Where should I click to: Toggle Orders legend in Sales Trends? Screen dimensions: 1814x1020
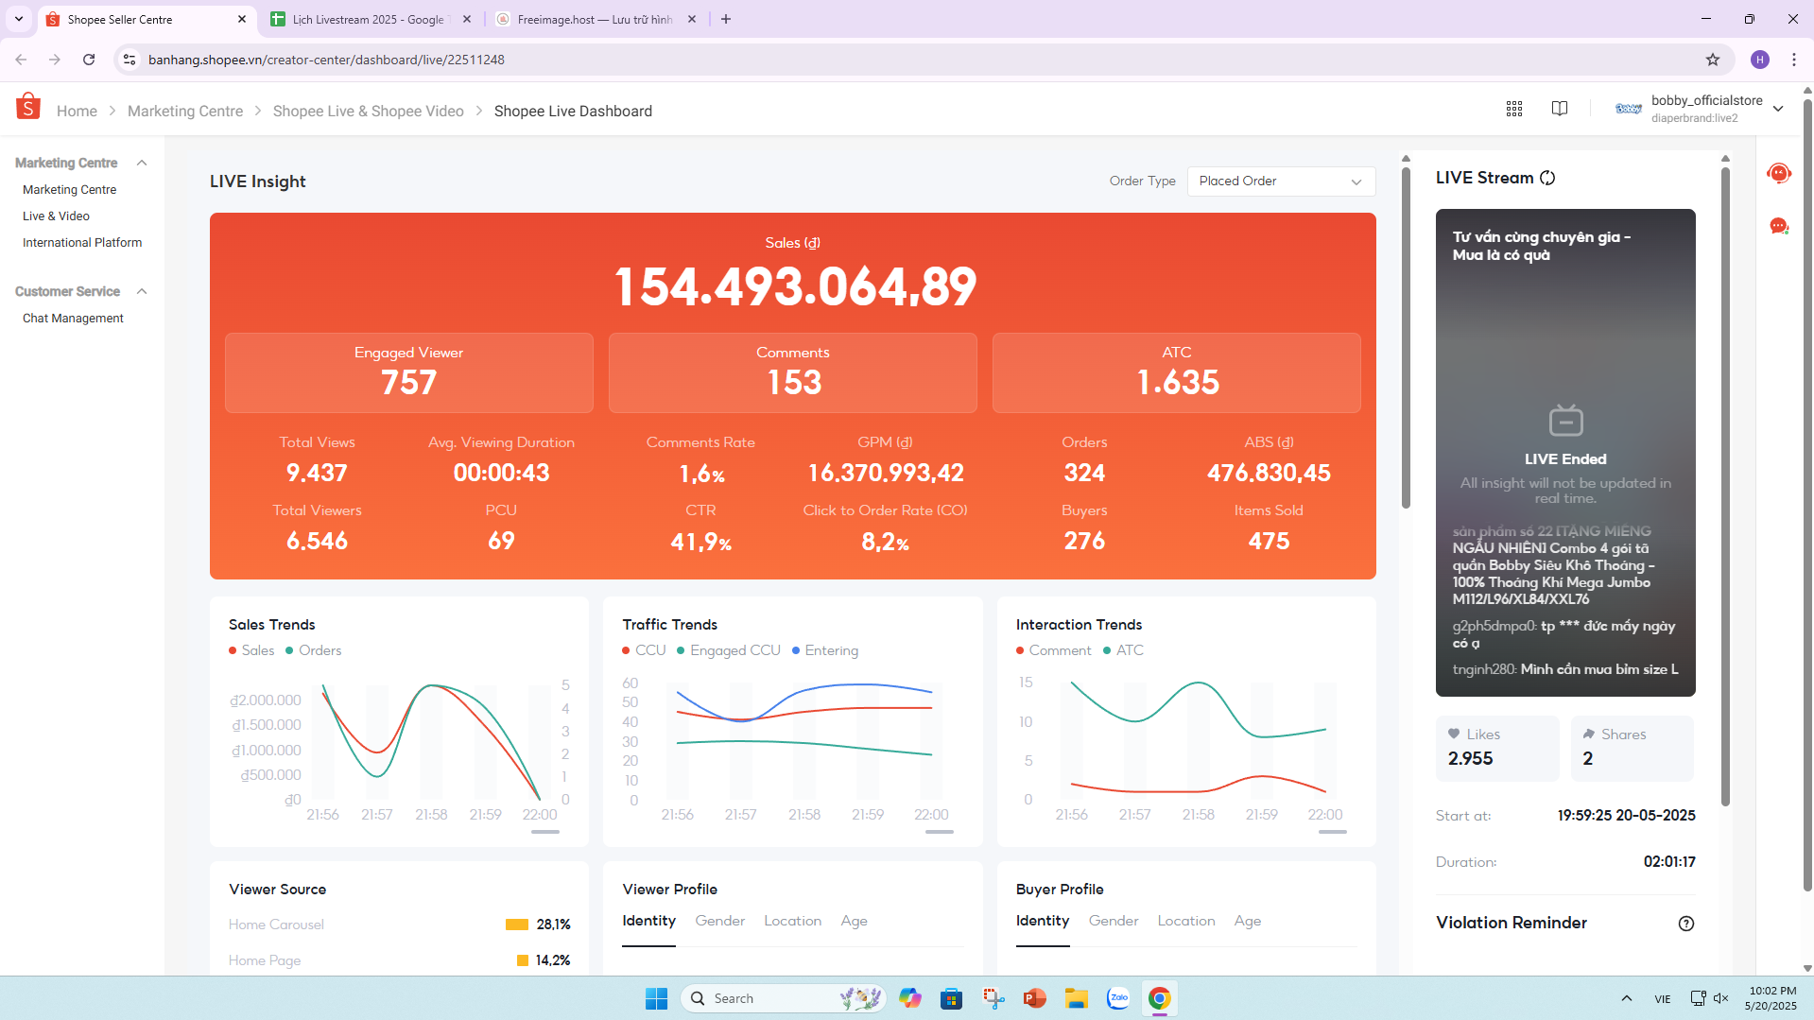[x=314, y=650]
